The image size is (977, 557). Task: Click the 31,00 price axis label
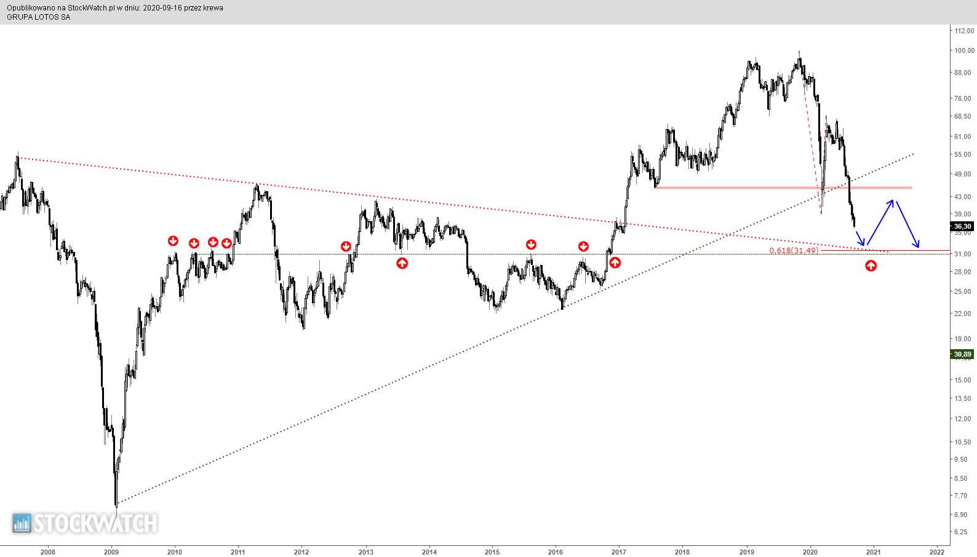click(962, 254)
